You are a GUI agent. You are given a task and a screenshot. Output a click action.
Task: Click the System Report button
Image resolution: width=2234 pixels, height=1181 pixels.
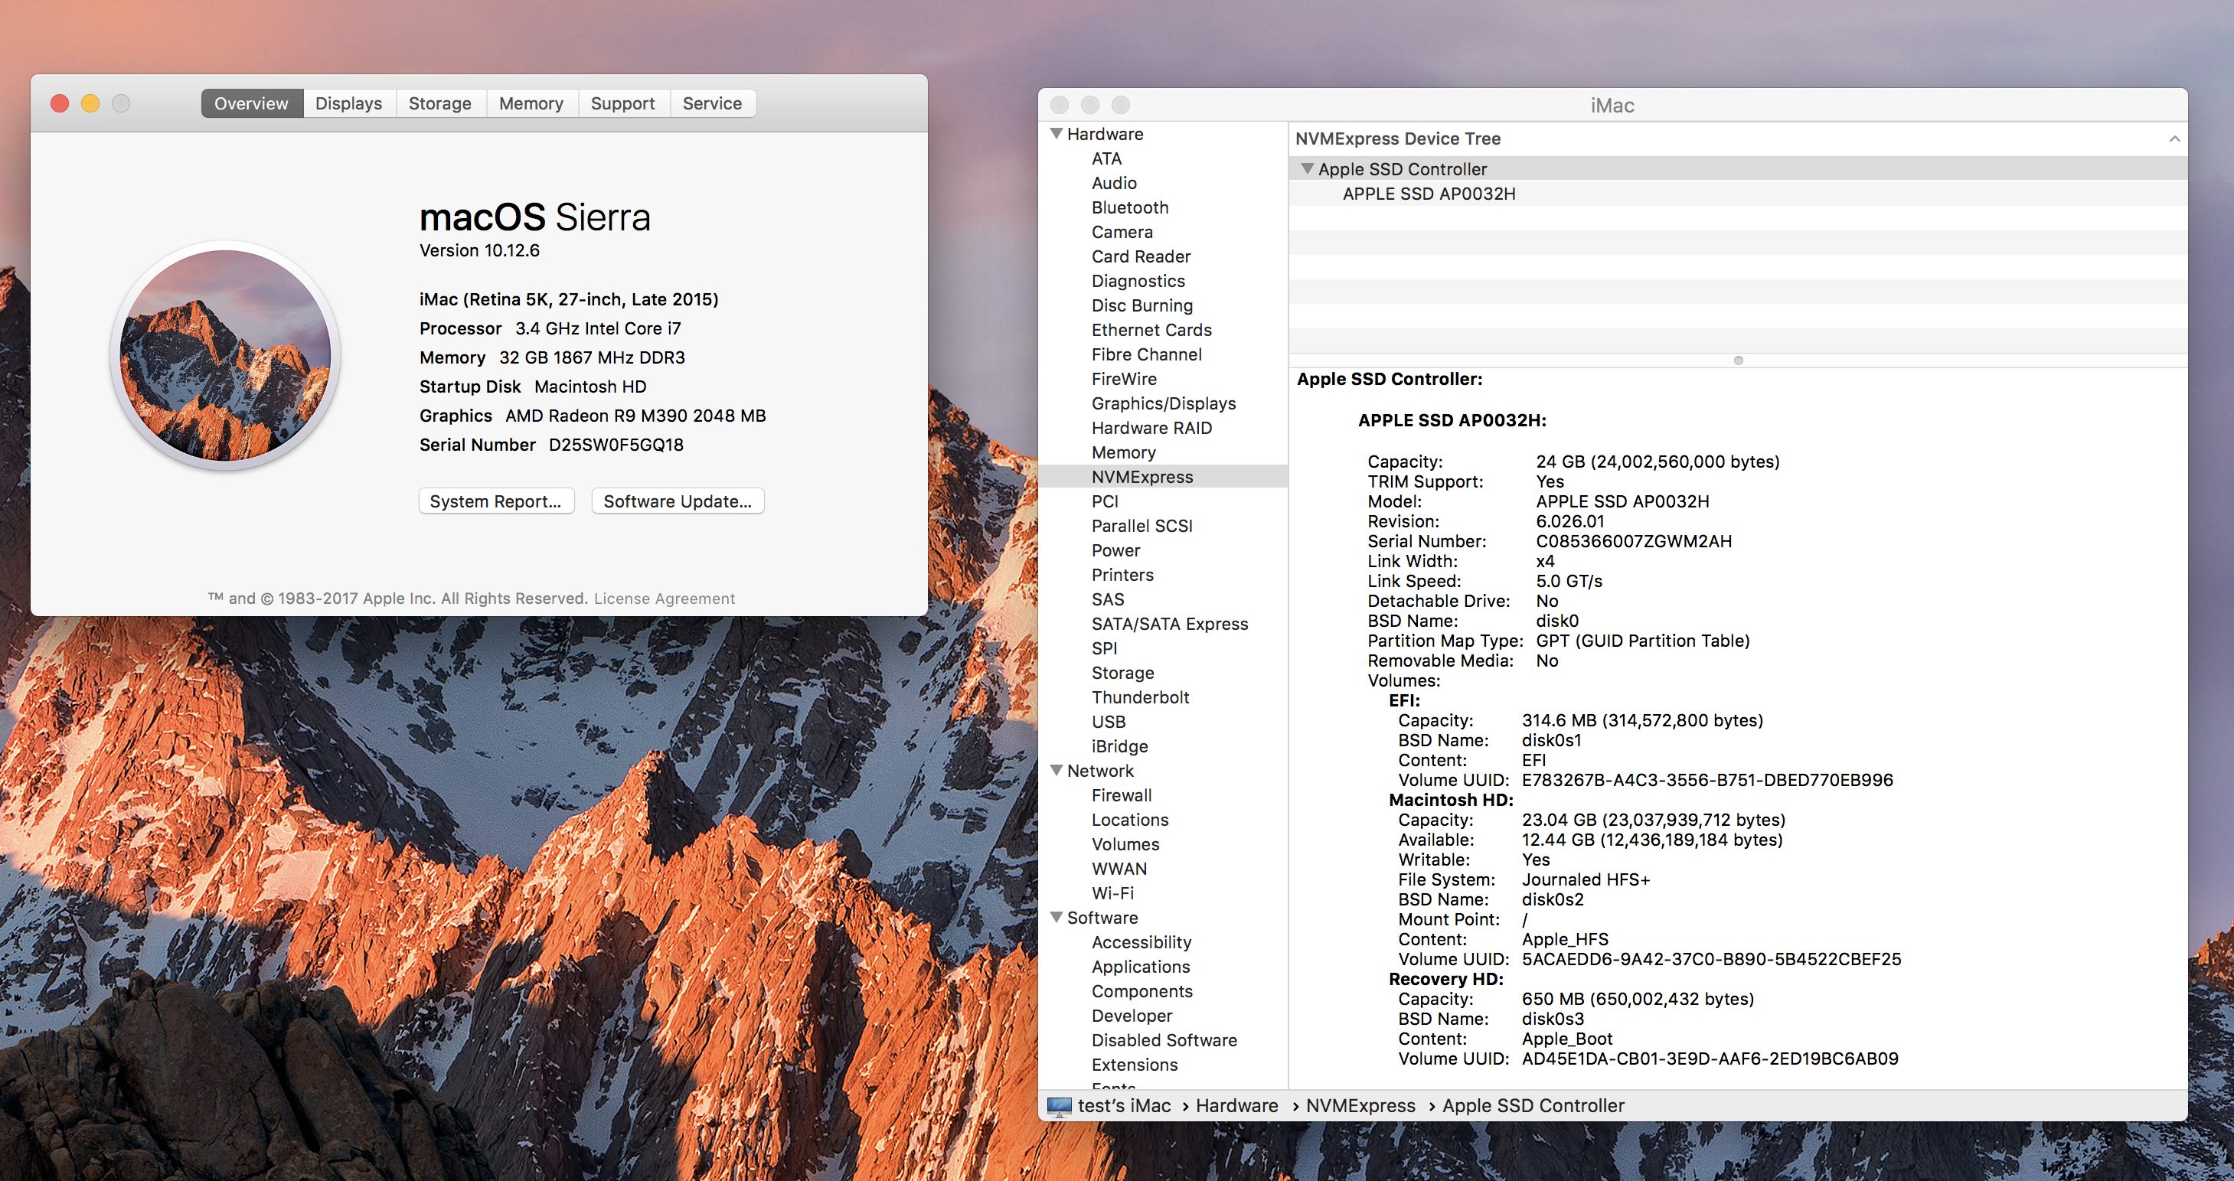(496, 501)
